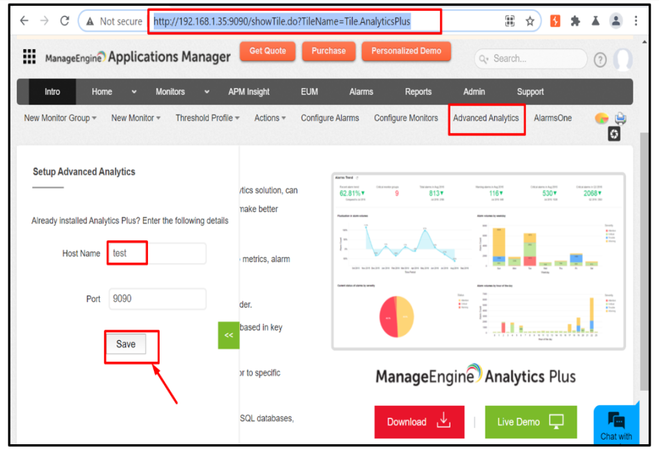Click the Analytics dashboard preview thumbnail
The height and width of the screenshot is (450, 659).
[478, 261]
